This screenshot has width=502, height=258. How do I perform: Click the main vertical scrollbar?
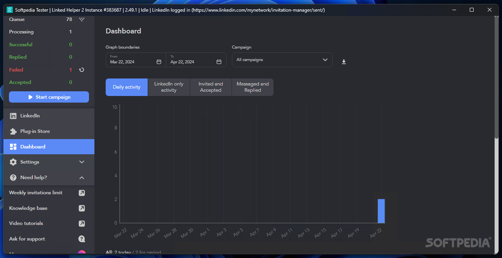click(x=496, y=77)
